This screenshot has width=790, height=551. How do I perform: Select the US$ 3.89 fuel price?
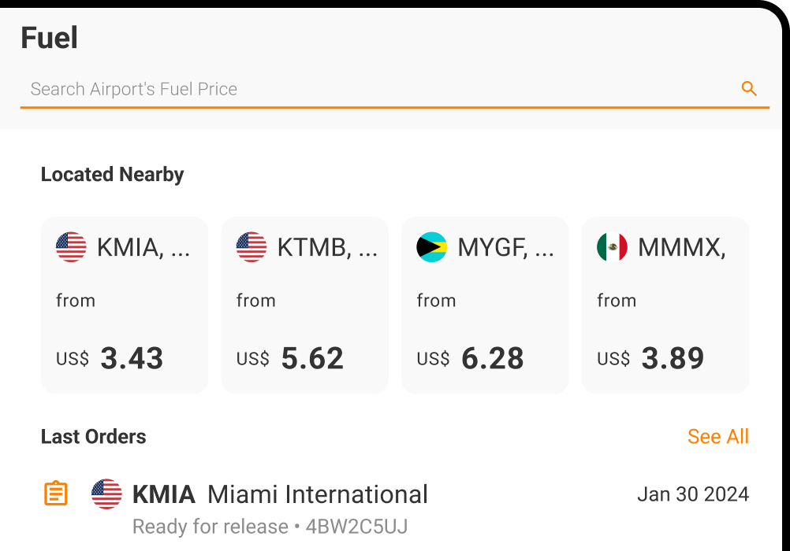(651, 359)
